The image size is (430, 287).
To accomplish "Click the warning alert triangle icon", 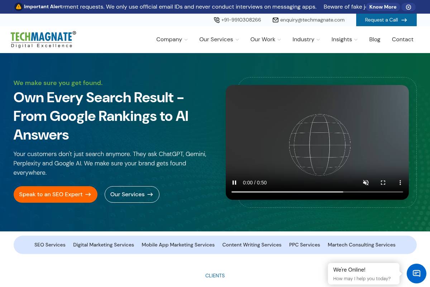I will (19, 7).
